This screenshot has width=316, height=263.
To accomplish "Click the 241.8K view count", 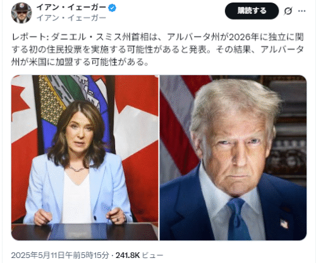I will click(128, 255).
